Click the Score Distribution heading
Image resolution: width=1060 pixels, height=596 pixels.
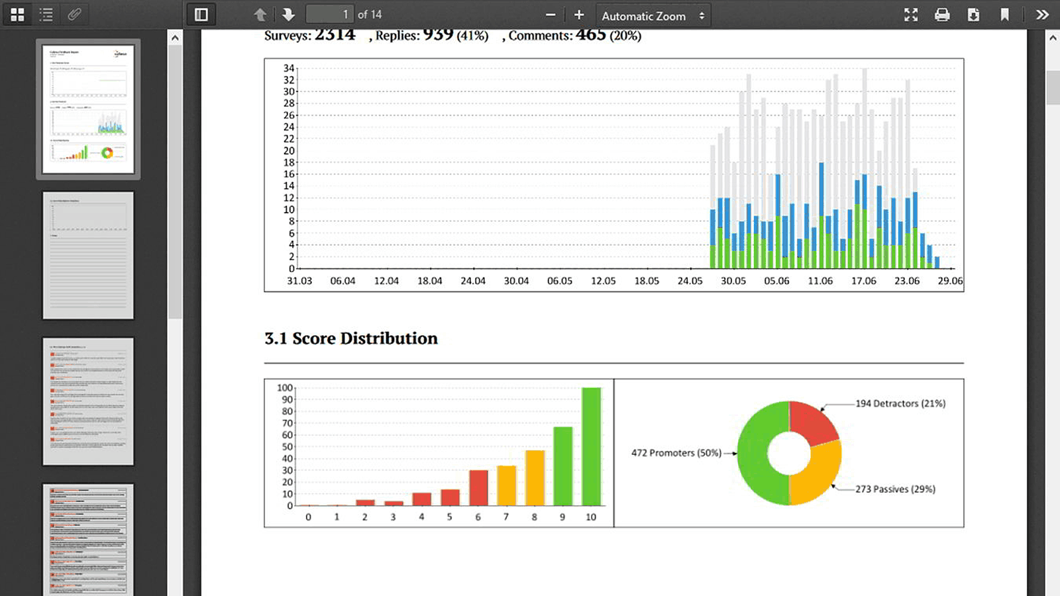[350, 338]
